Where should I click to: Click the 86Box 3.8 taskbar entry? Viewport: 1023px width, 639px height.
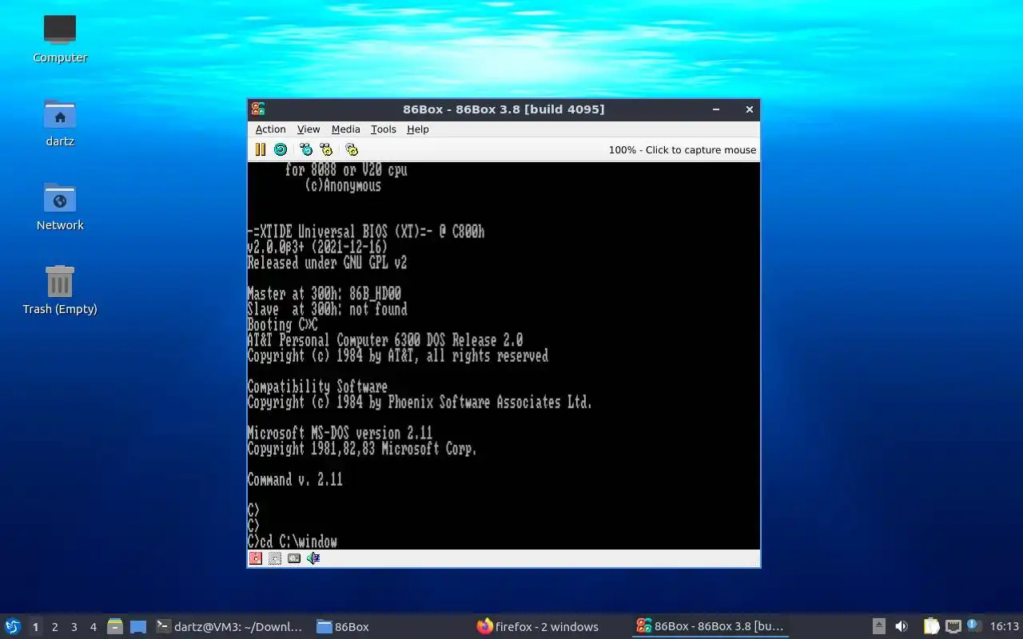tap(710, 627)
